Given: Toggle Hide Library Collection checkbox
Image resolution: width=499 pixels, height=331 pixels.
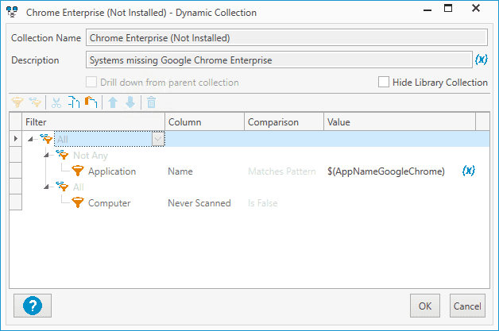Looking at the screenshot, I should click(384, 82).
